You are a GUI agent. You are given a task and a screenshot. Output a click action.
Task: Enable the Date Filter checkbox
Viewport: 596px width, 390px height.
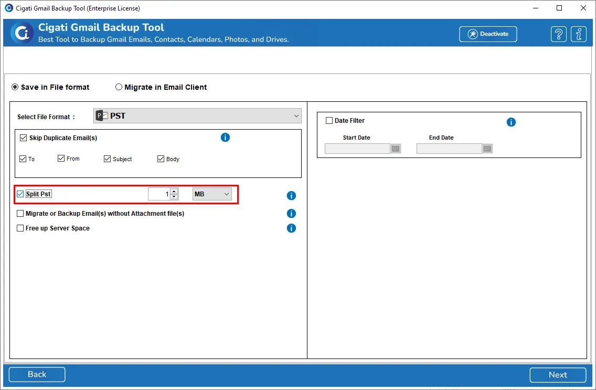329,121
